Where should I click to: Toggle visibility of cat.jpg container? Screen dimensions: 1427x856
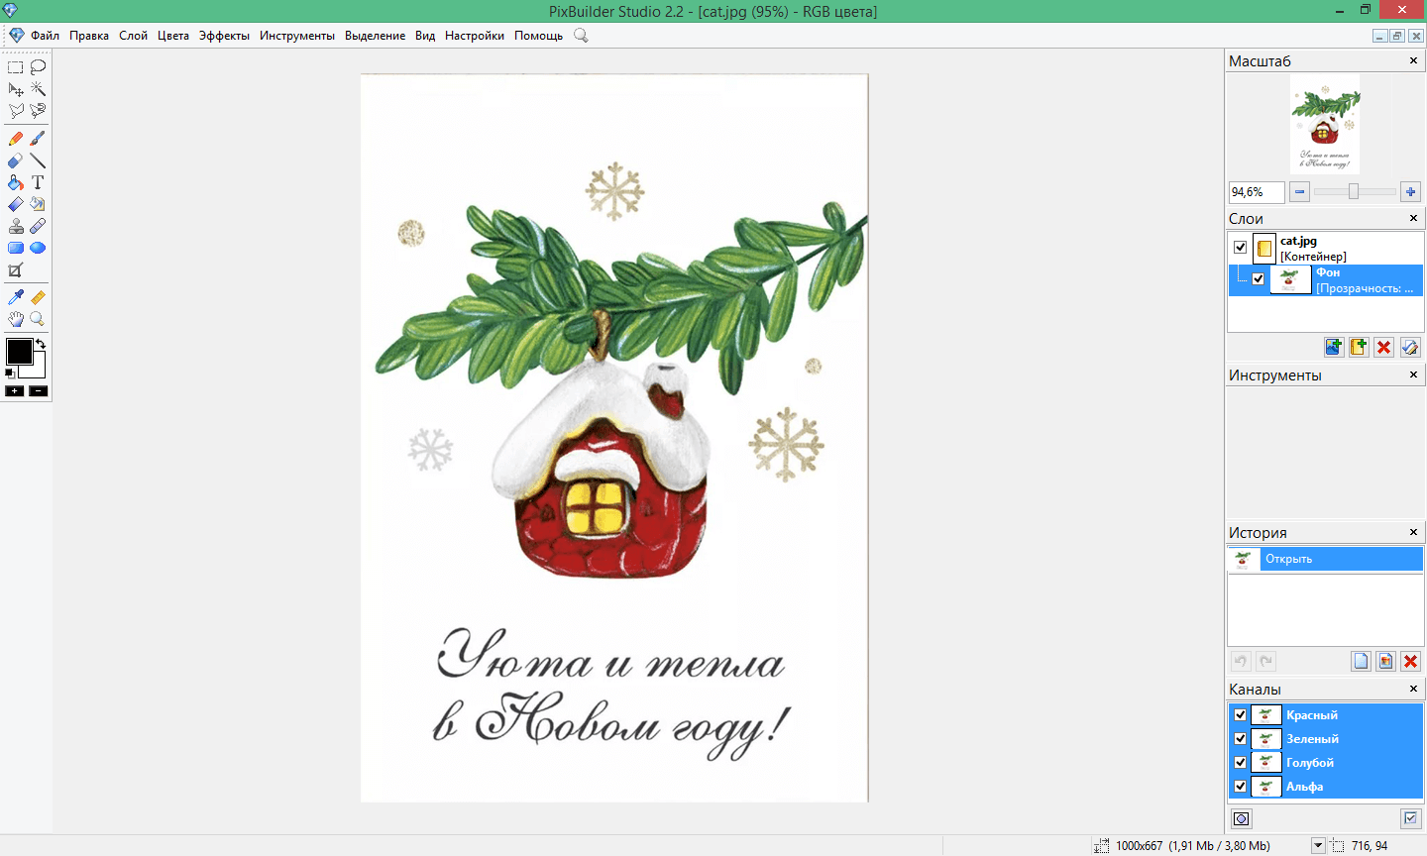1241,248
